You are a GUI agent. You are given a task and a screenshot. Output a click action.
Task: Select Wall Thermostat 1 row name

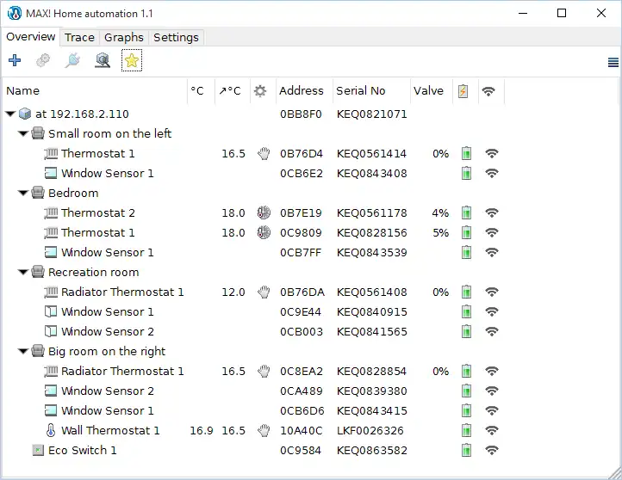pyautogui.click(x=110, y=430)
